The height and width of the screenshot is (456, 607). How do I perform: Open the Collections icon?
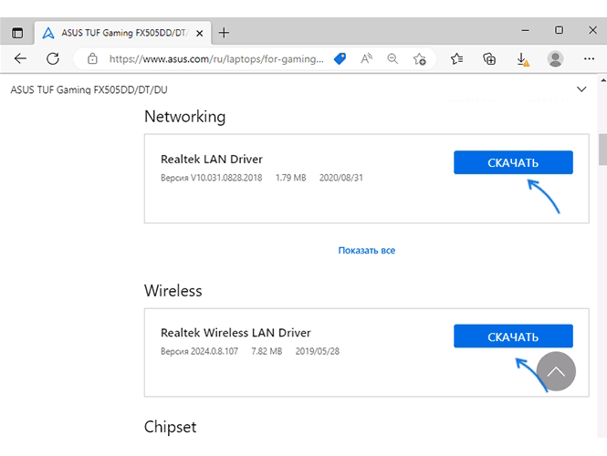[489, 58]
